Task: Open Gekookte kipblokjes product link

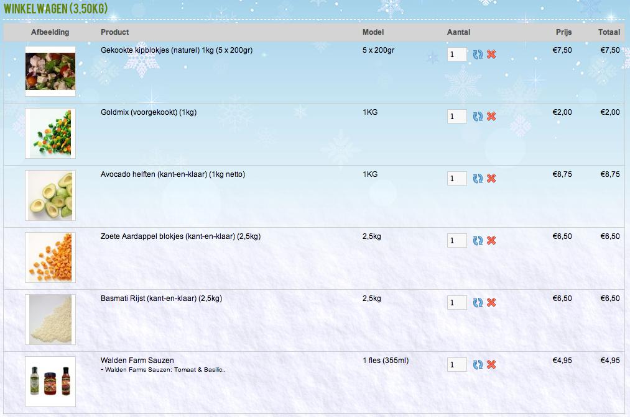Action: point(176,50)
